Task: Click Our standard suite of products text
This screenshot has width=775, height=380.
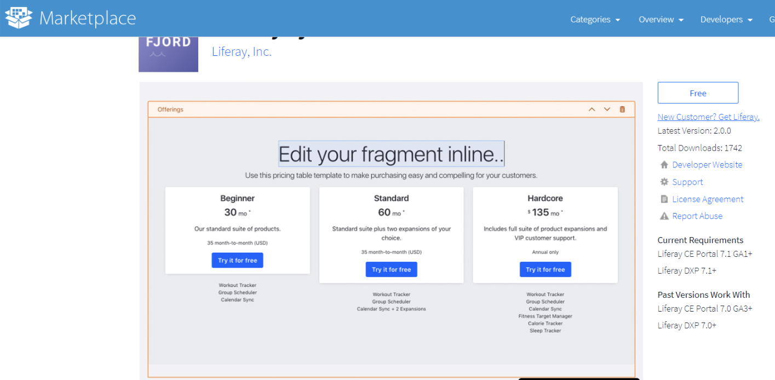Action: click(238, 229)
